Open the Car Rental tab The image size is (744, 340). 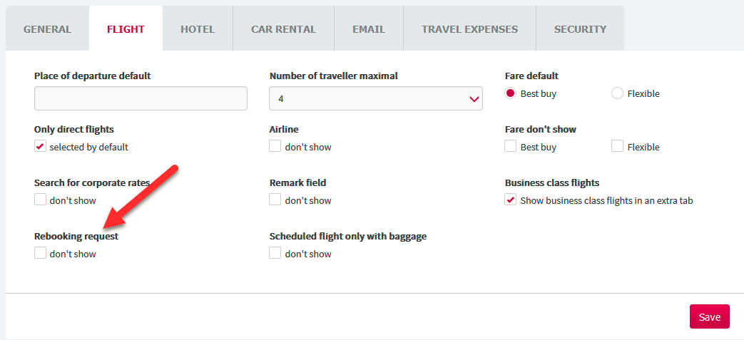tap(283, 29)
